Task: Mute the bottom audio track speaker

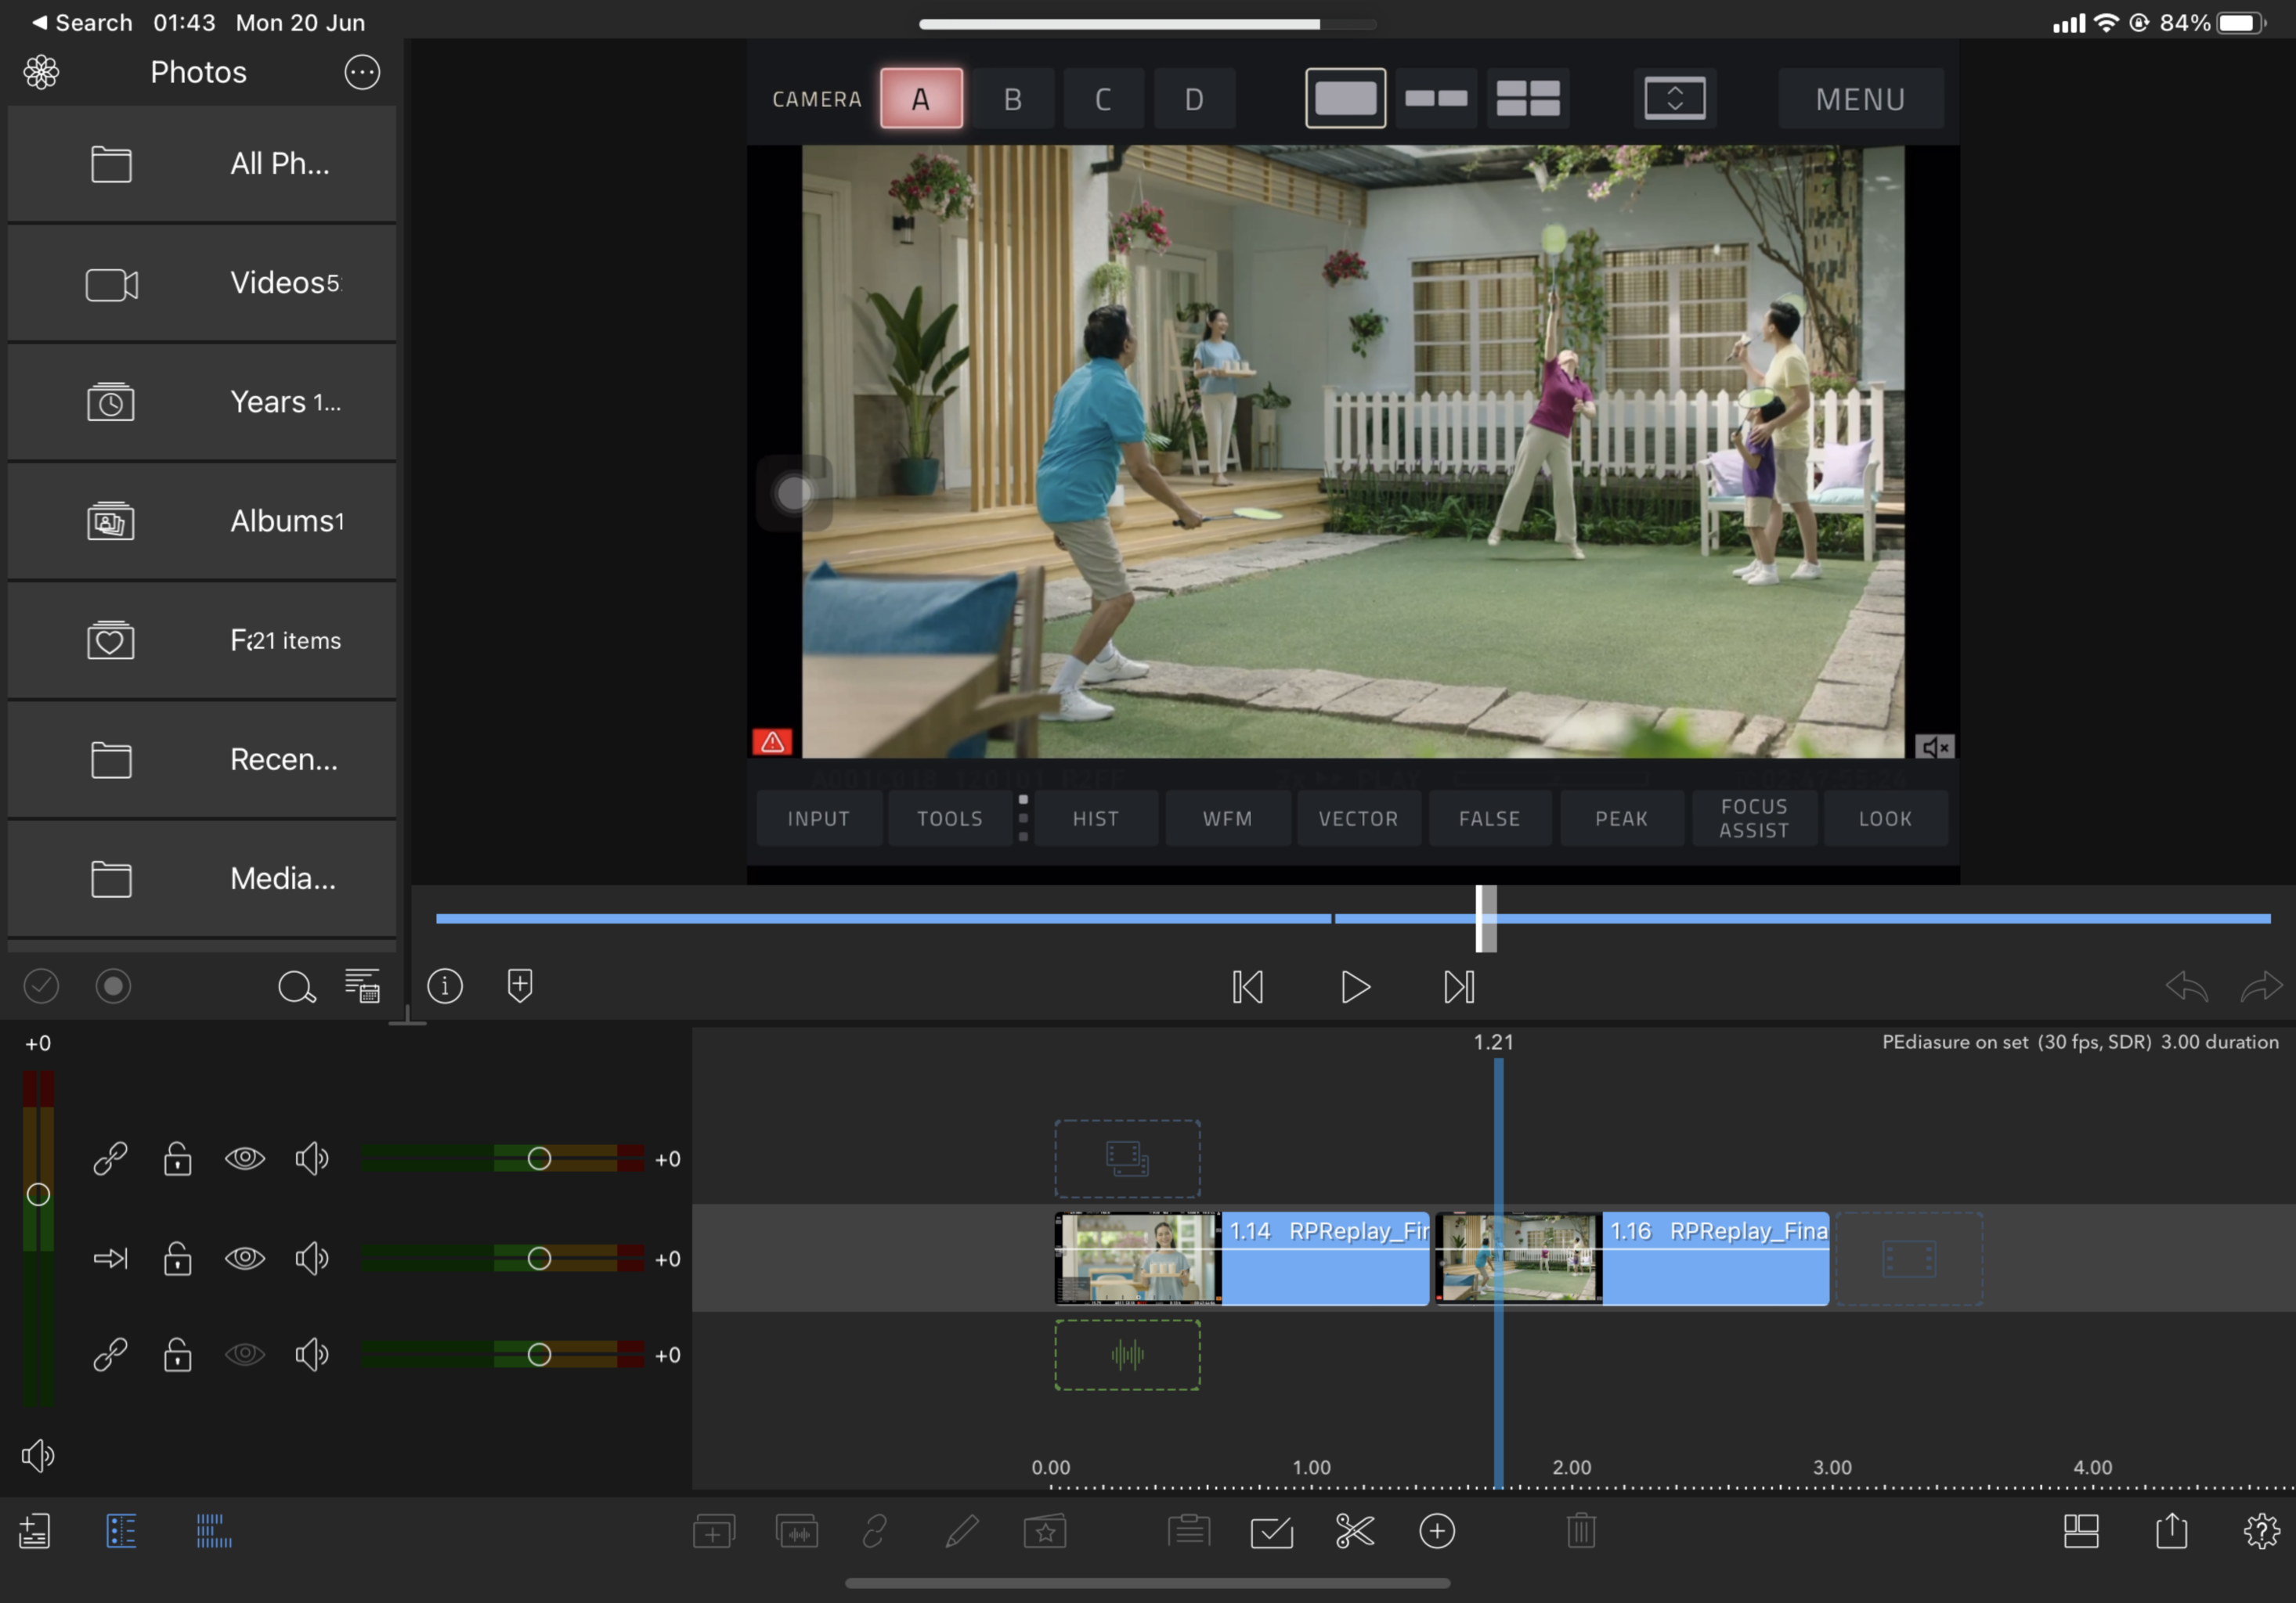Action: [x=312, y=1354]
